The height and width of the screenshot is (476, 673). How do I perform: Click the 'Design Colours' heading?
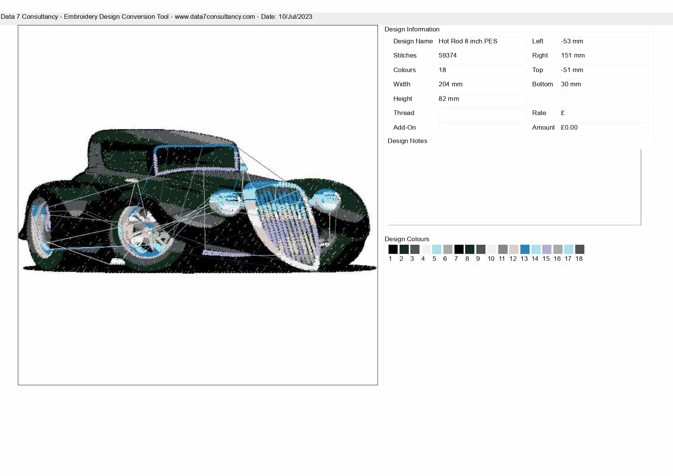406,239
